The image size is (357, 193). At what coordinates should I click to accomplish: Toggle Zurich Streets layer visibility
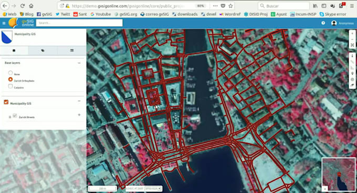[15, 116]
